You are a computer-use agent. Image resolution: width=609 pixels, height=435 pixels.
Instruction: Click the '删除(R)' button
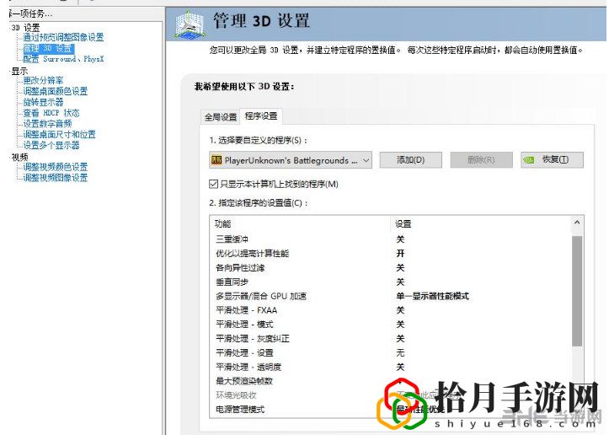coord(481,160)
